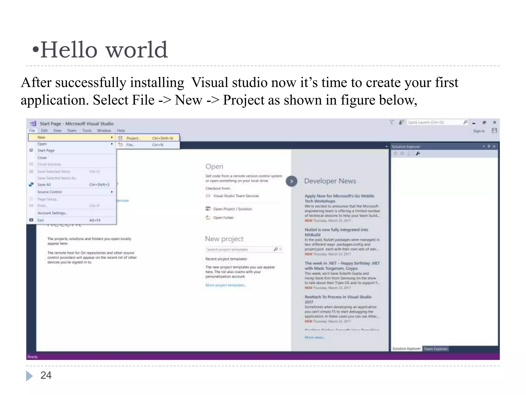
Task: Toggle Solution Explorer auto-hide pin
Action: point(489,147)
